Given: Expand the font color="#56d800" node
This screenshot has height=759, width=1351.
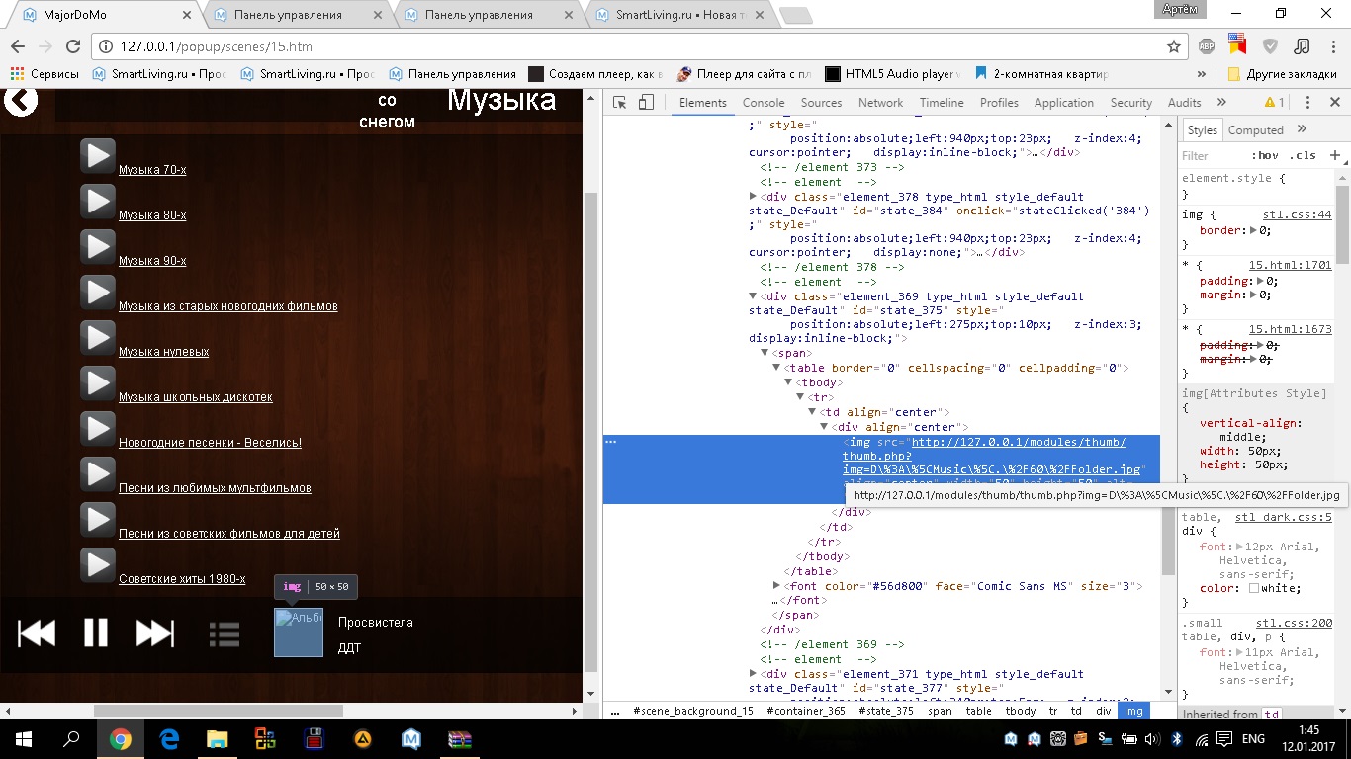Looking at the screenshot, I should click(777, 586).
